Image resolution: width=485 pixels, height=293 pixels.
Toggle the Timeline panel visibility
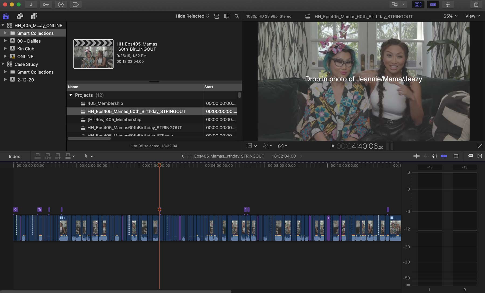click(433, 4)
